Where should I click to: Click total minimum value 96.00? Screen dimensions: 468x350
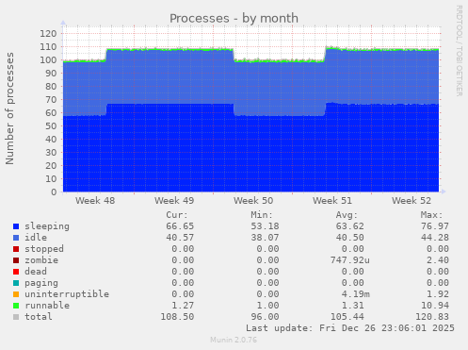[265, 317]
